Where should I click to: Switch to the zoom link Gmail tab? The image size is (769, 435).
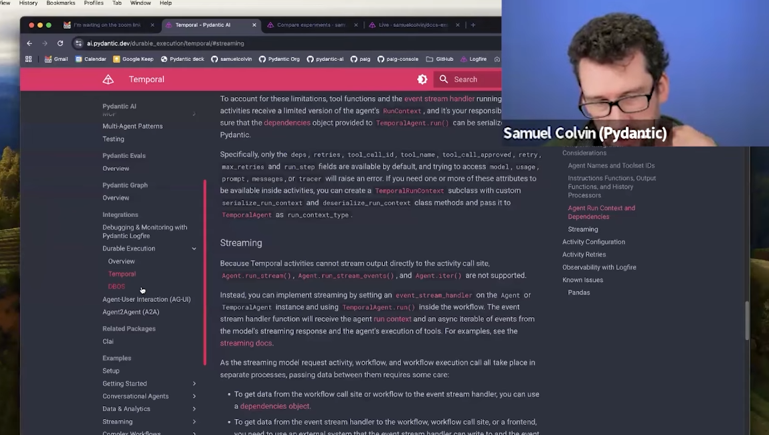point(107,25)
